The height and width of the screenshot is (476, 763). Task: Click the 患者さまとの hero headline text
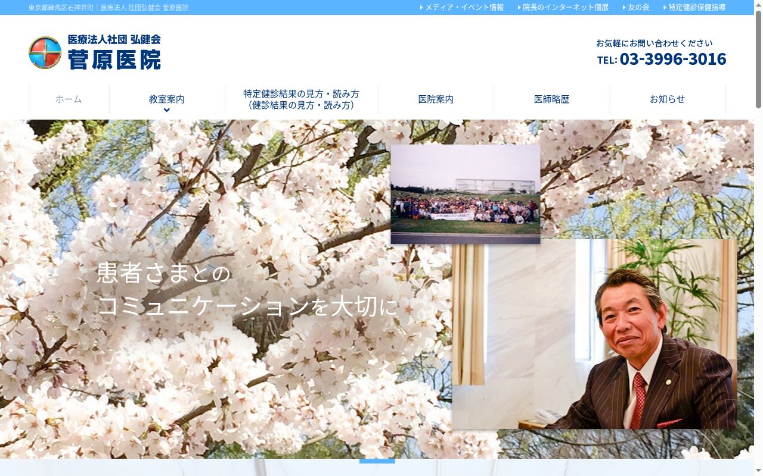coord(163,273)
